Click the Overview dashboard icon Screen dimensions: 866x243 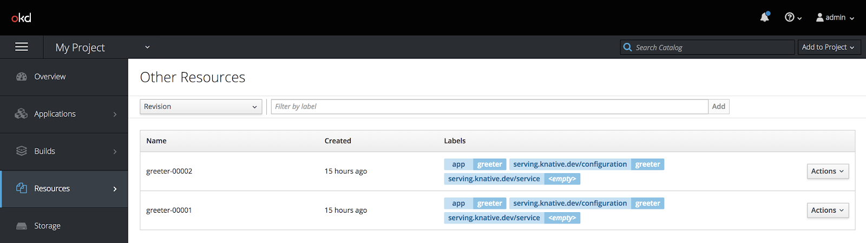[22, 77]
